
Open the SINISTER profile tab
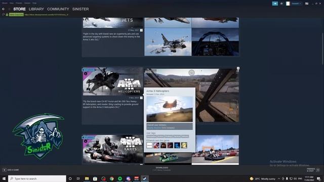tap(80, 9)
